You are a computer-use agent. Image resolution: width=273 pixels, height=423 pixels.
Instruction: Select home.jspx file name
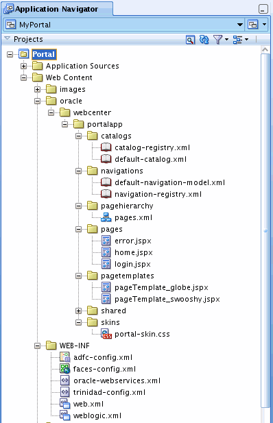click(x=134, y=252)
